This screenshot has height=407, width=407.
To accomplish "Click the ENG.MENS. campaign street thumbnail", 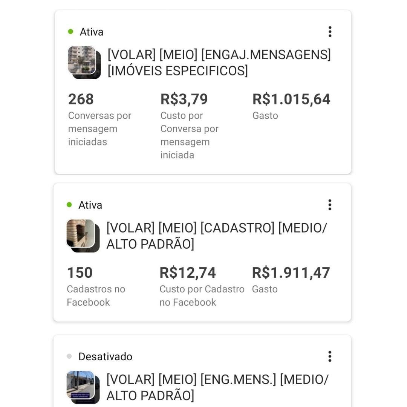I will click(81, 386).
